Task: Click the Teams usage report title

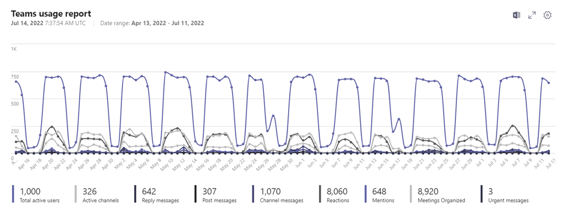Action: 51,14
